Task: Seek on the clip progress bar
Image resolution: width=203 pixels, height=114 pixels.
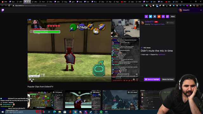Action: [x=84, y=77]
